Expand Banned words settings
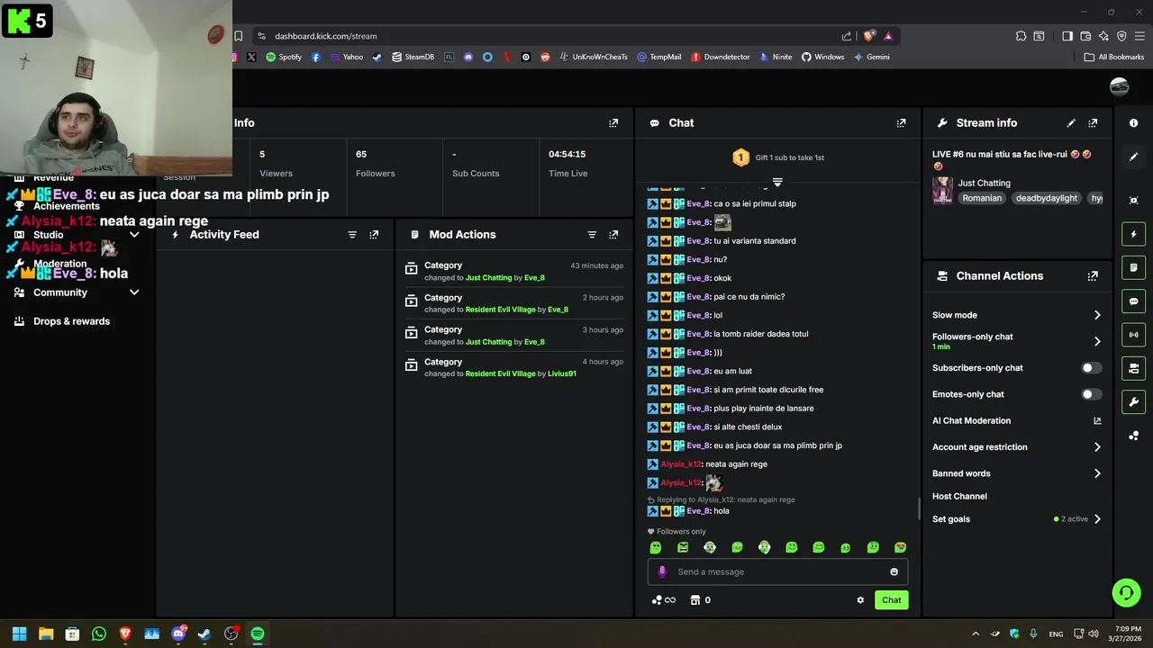The height and width of the screenshot is (648, 1153). (1097, 473)
